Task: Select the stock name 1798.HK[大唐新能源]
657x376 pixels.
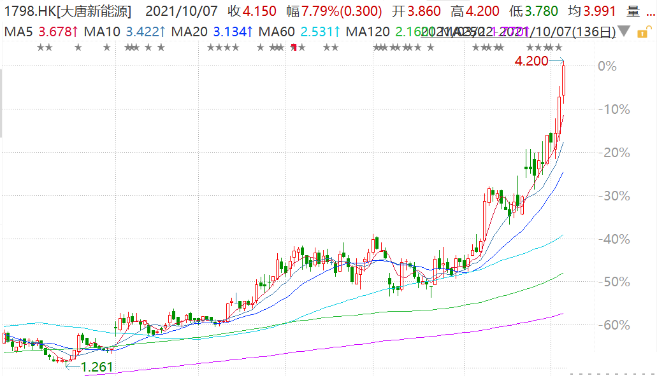Action: [68, 11]
